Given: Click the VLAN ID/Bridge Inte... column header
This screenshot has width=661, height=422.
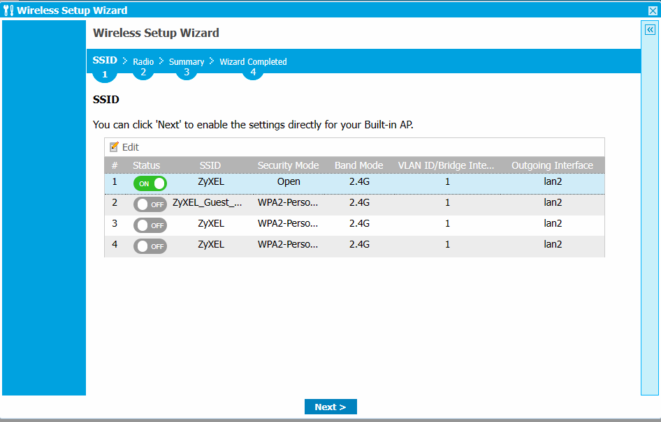Looking at the screenshot, I should 446,165.
